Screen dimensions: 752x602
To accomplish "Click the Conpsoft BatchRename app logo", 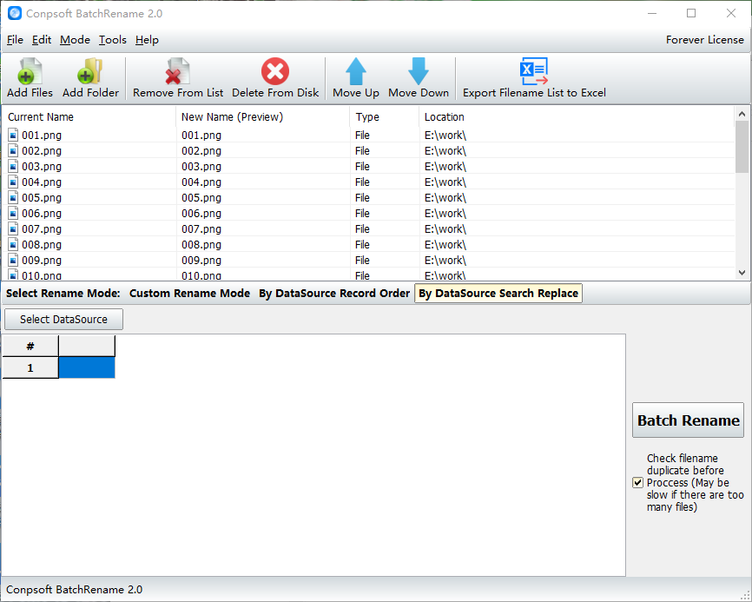I will (15, 13).
